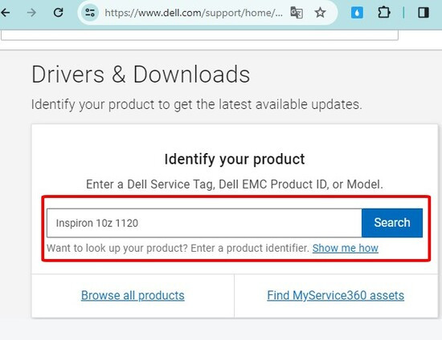Click the browser forward arrow
This screenshot has height=340, width=442.
click(x=31, y=13)
